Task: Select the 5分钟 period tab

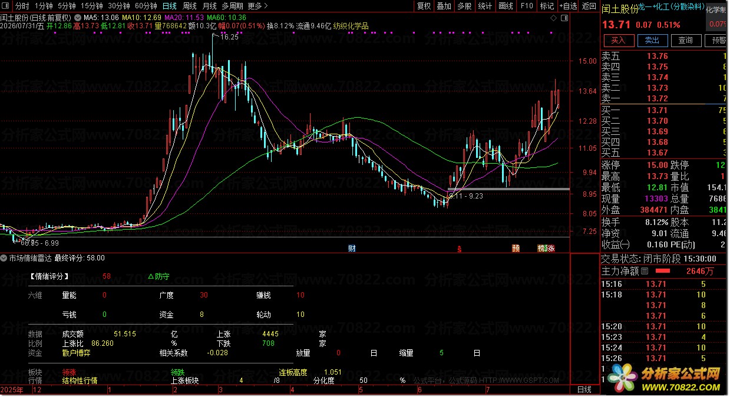Action: 67,6
